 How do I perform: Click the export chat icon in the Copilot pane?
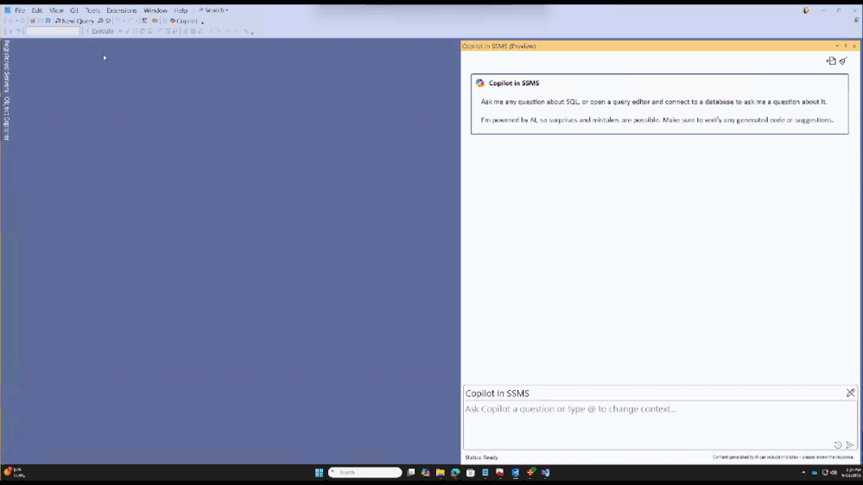(x=831, y=61)
